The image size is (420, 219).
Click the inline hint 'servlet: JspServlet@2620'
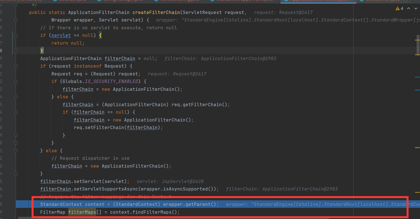pos(170,182)
